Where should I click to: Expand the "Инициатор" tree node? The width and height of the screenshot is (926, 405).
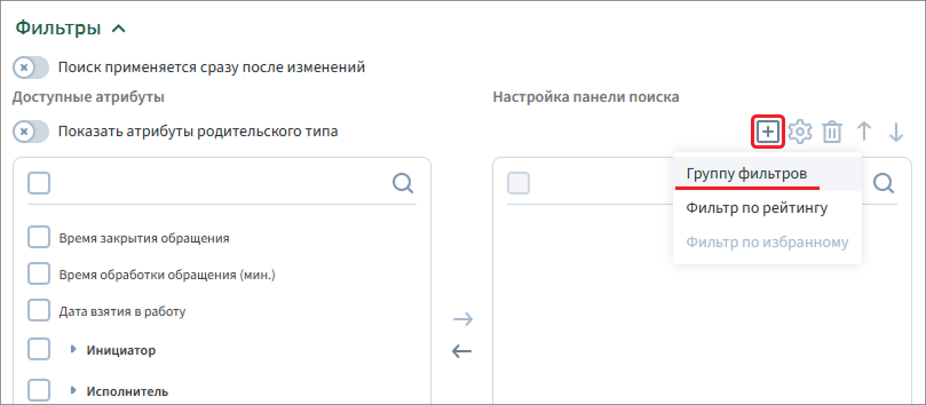click(73, 349)
